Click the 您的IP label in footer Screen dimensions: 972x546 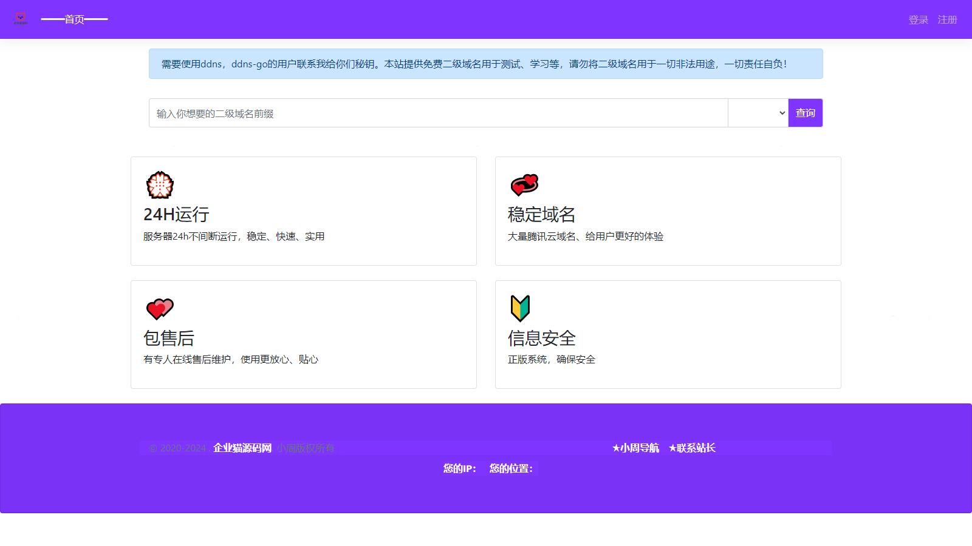pos(459,468)
